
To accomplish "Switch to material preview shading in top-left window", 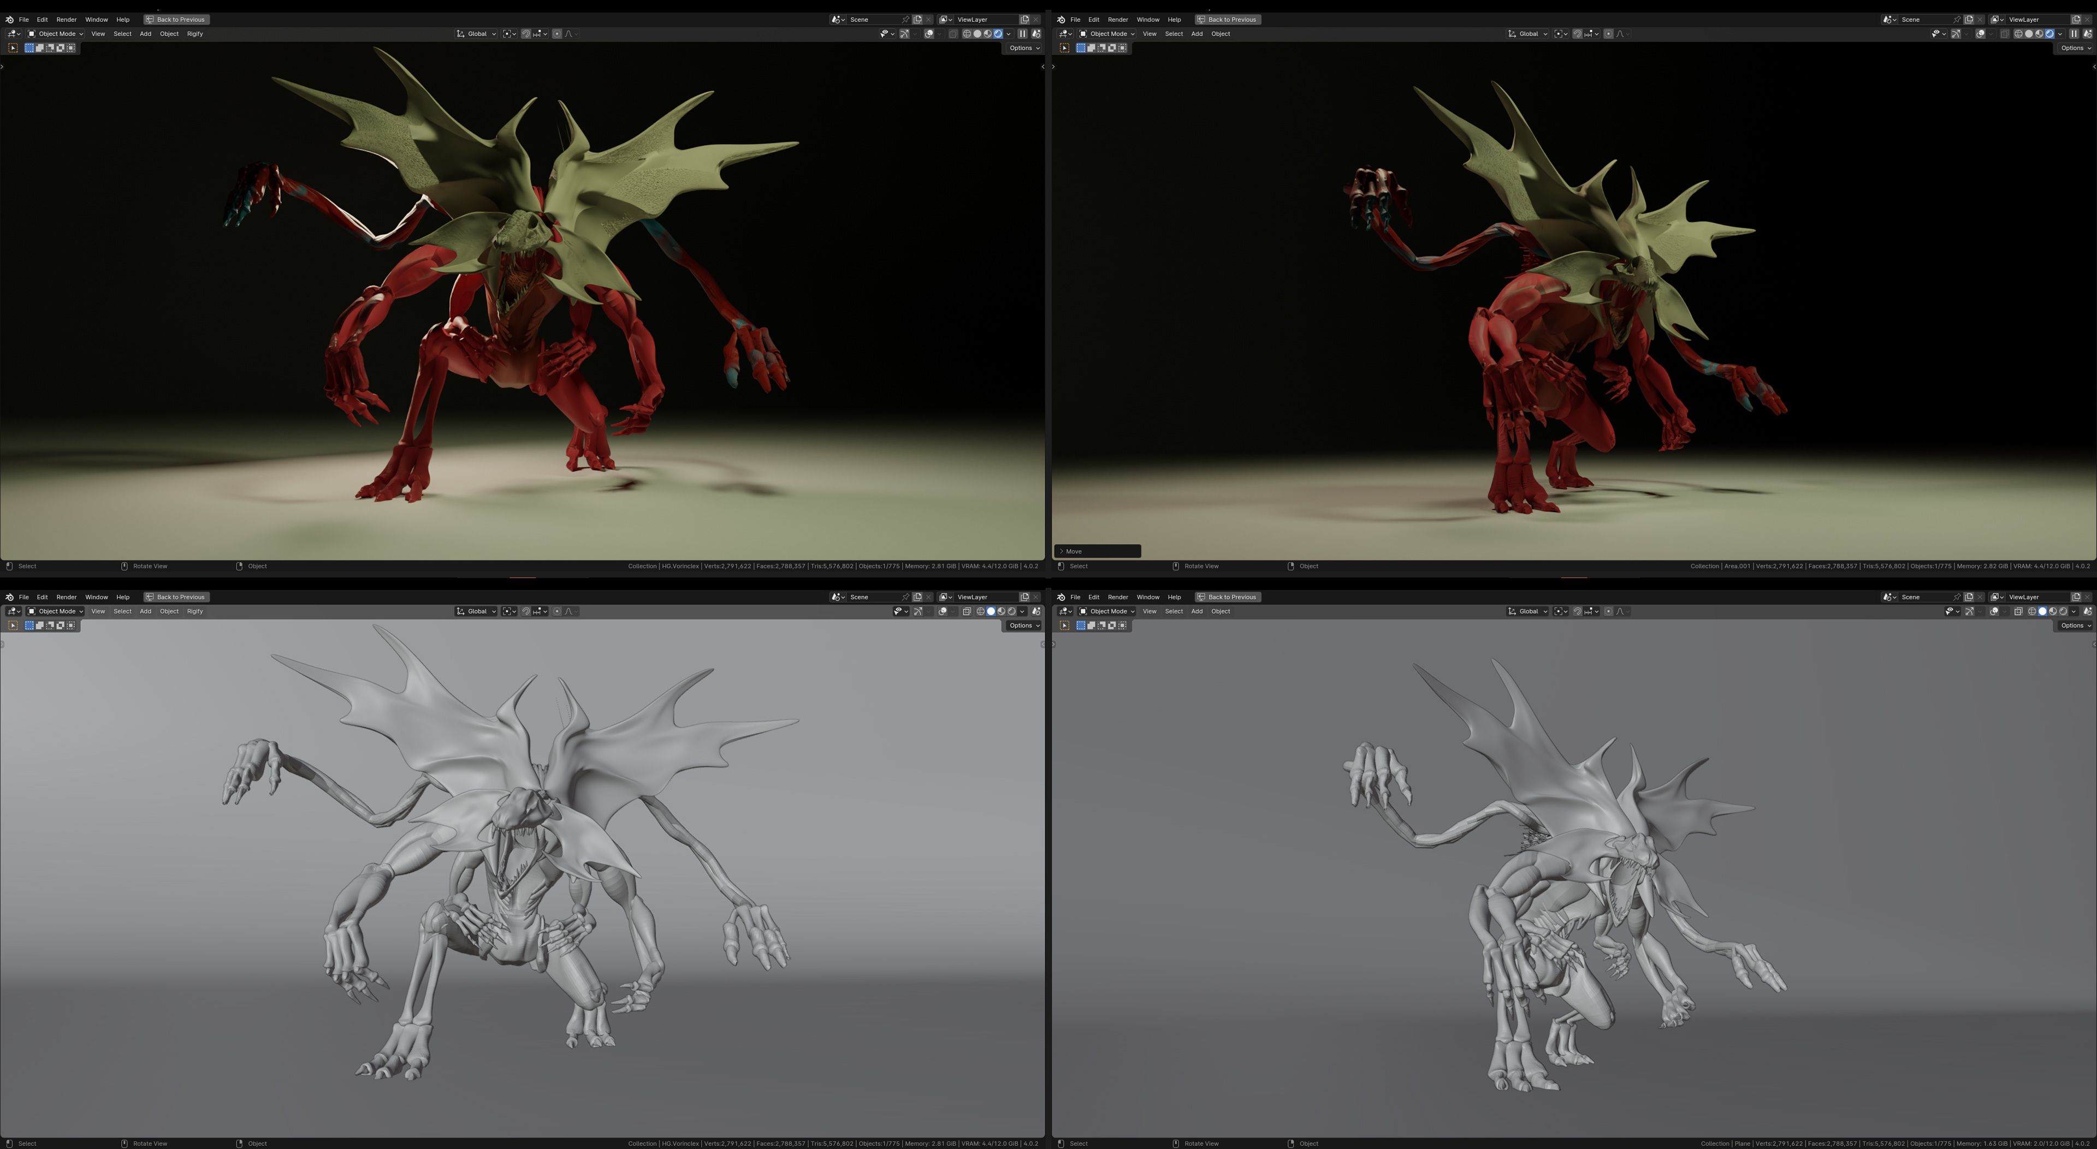I will (x=987, y=34).
